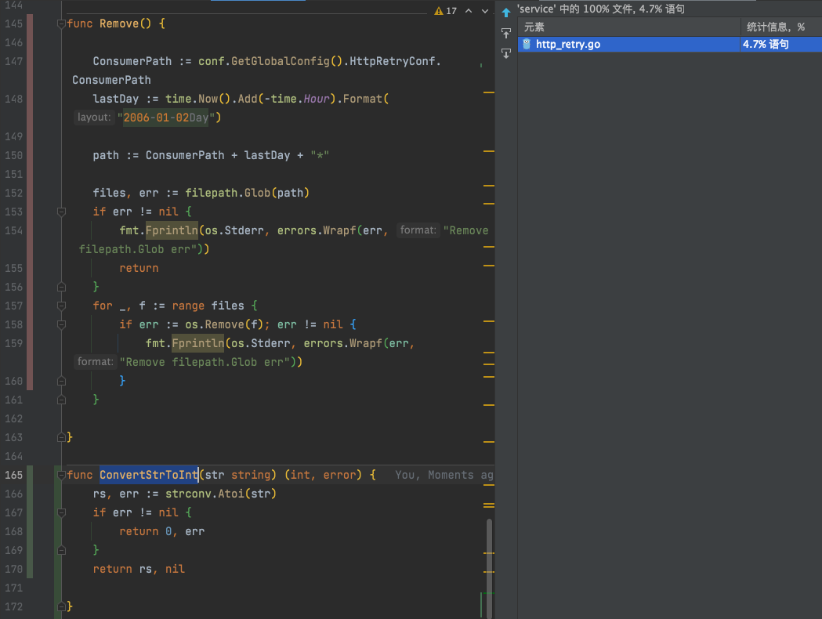The height and width of the screenshot is (619, 822).
Task: Collapse the 'for _, f := range files' loop
Action: 61,306
